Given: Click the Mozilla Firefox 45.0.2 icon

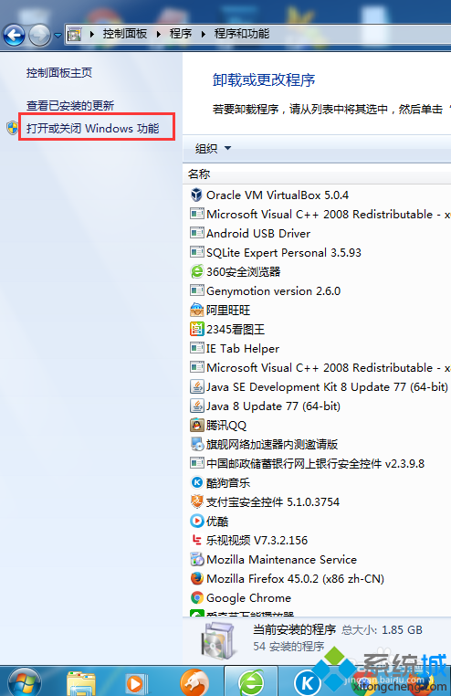Looking at the screenshot, I should click(x=196, y=578).
